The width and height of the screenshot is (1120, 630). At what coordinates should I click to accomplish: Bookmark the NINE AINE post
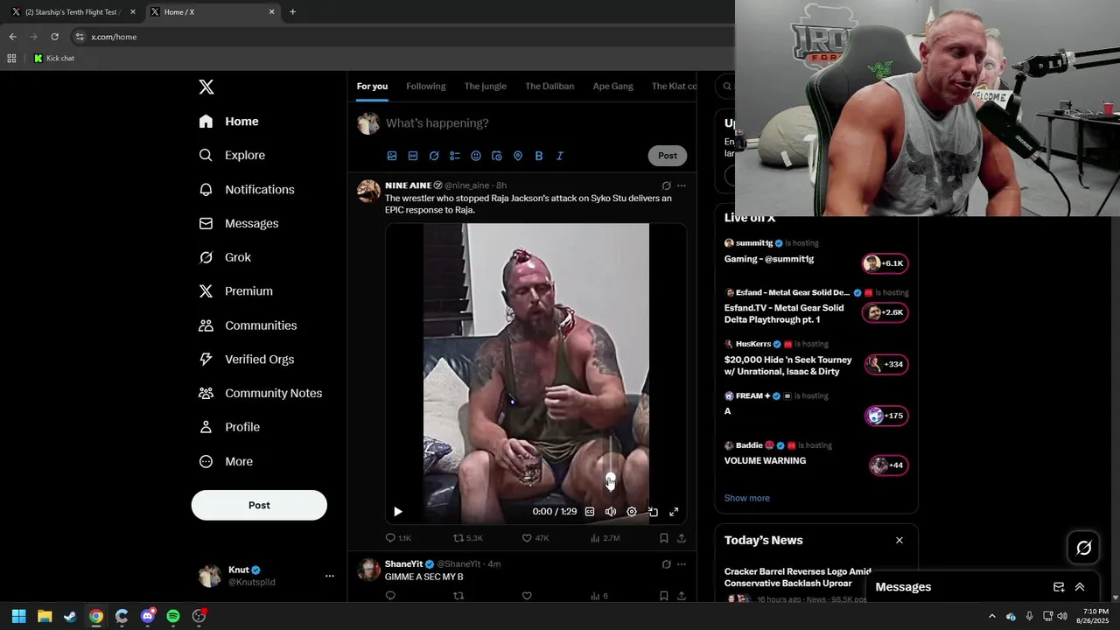tap(664, 538)
